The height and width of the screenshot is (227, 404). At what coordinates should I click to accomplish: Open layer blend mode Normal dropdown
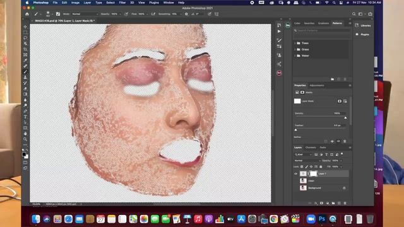(307, 161)
